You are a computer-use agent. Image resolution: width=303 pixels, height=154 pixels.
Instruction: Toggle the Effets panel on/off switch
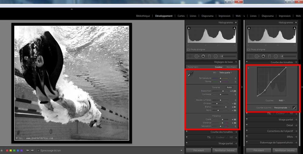click(x=247, y=137)
